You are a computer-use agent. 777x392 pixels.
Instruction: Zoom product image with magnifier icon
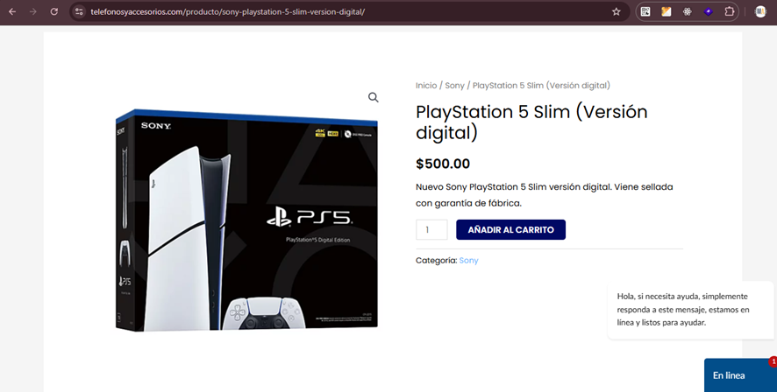pyautogui.click(x=373, y=97)
